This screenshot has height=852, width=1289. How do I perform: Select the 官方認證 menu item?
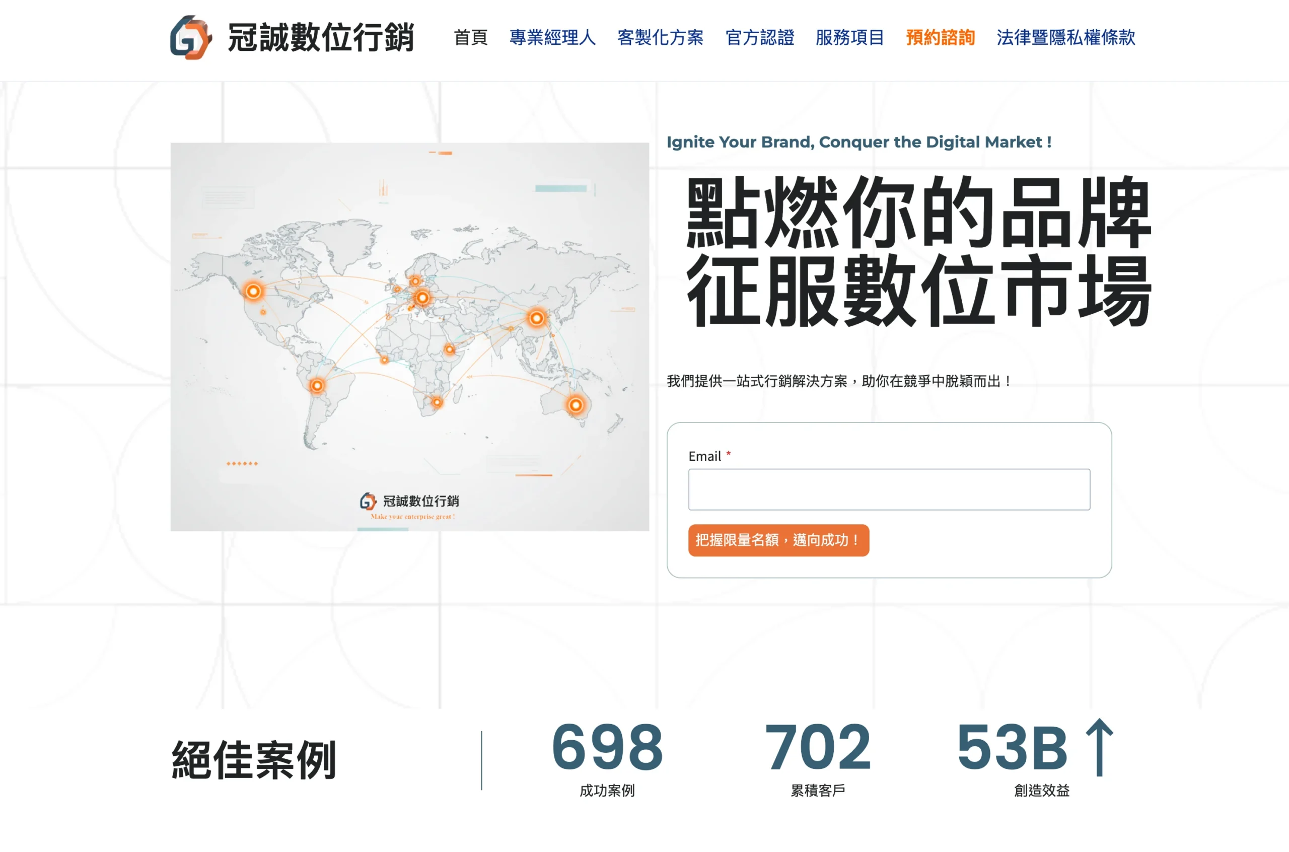(x=759, y=37)
